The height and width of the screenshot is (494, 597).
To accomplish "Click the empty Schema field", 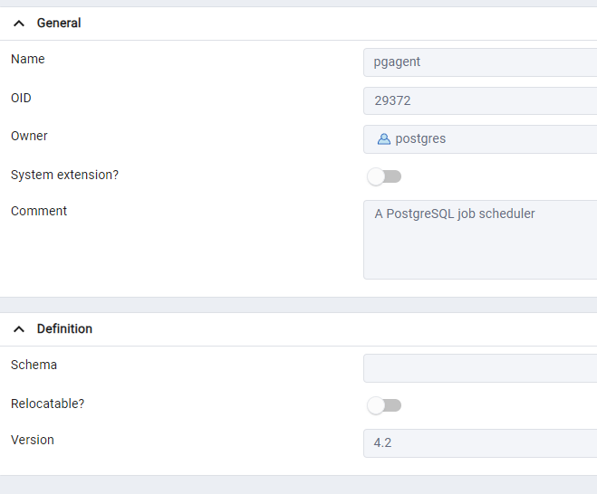I will pyautogui.click(x=480, y=368).
